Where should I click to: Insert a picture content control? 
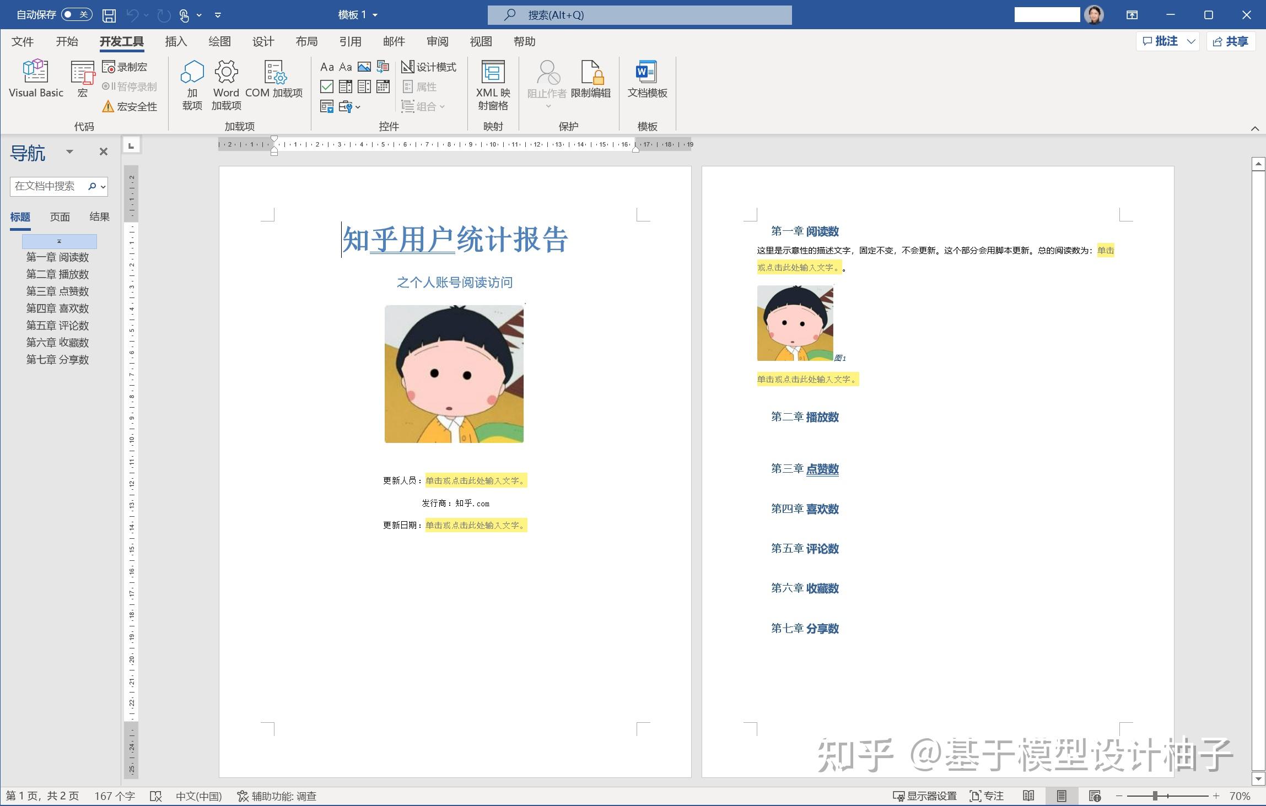[x=364, y=67]
